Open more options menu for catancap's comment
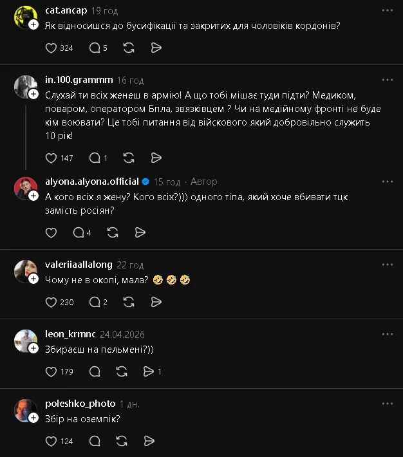Image resolution: width=403 pixels, height=457 pixels. 388,10
